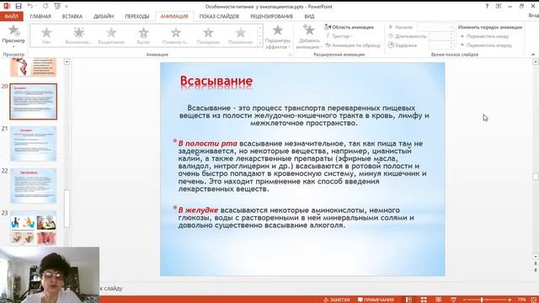Open the ПЕРЕХОДЫ ribbon tab
Viewport: 539px width, 303px height.
[x=136, y=16]
